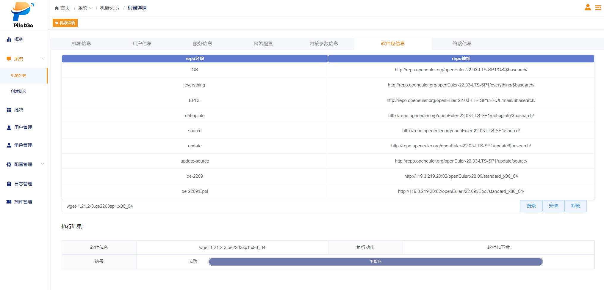
Task: Collapse the 系统 sidebar menu
Action: point(42,59)
